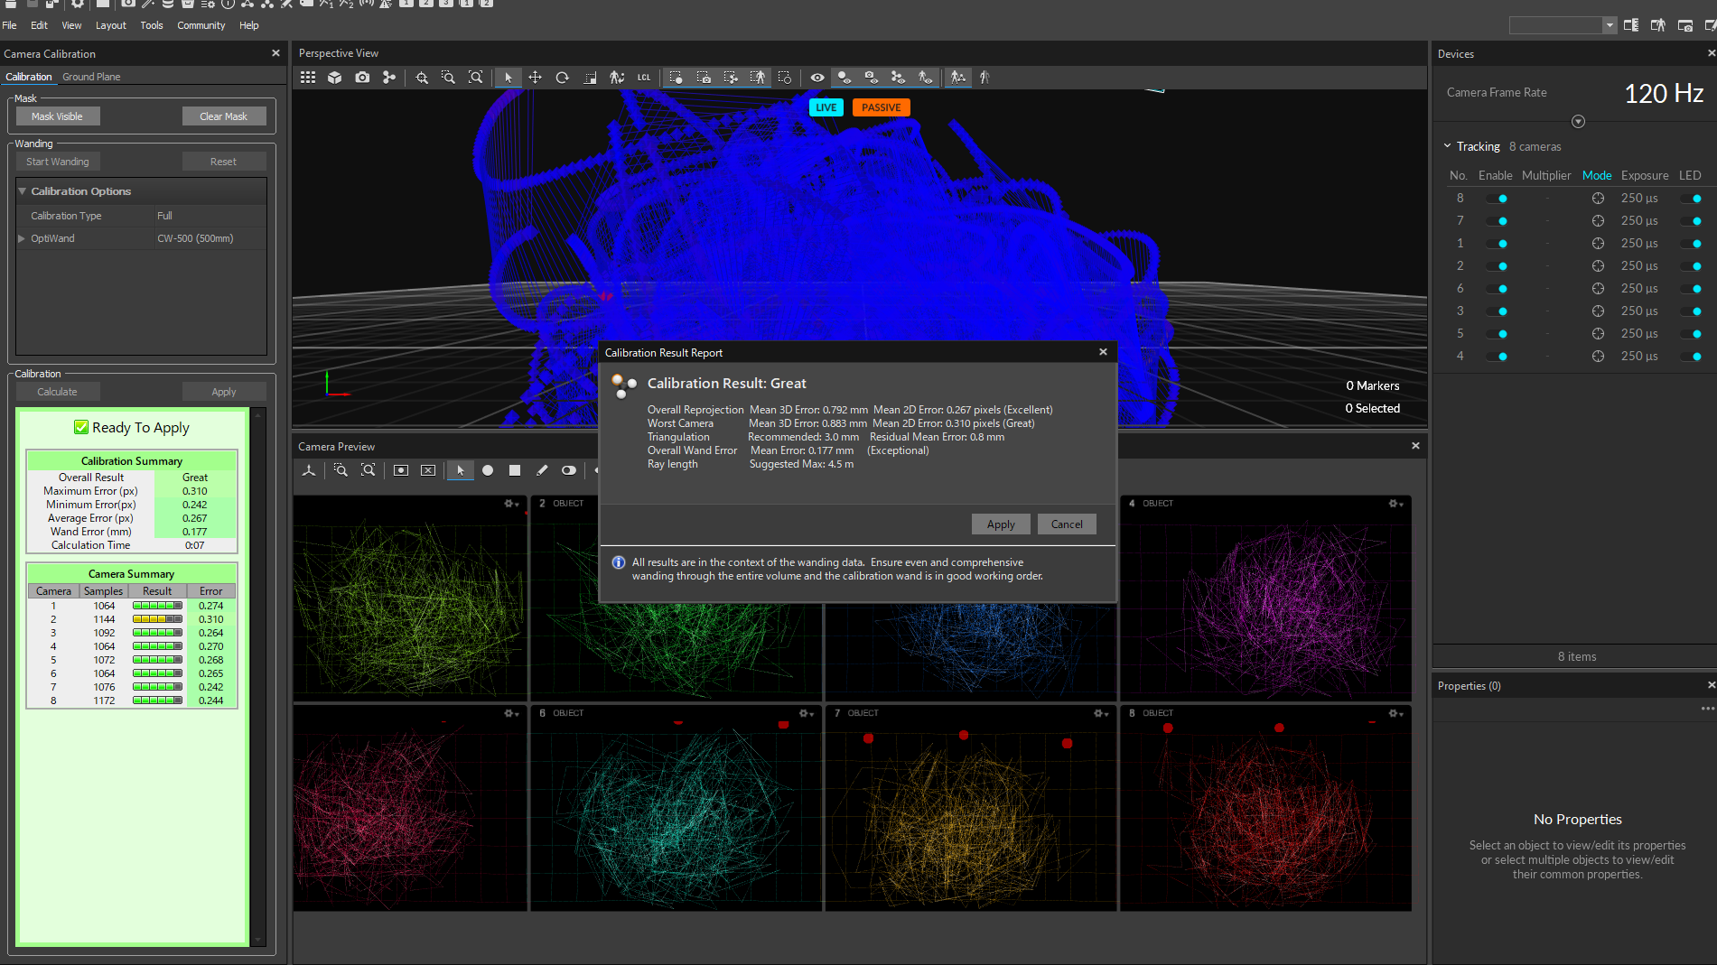
Task: Click Apply in the Calibration Result Report
Action: pyautogui.click(x=1000, y=524)
